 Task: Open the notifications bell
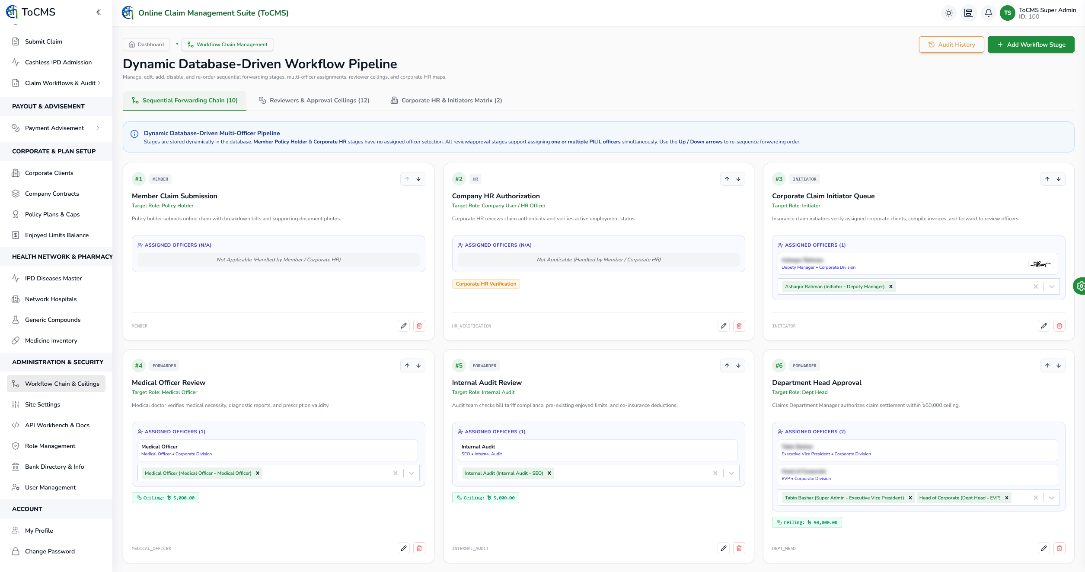(x=988, y=13)
